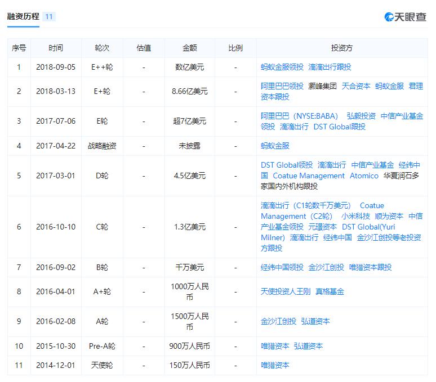
Task: Open the Atomico investor link
Action: pyautogui.click(x=364, y=176)
